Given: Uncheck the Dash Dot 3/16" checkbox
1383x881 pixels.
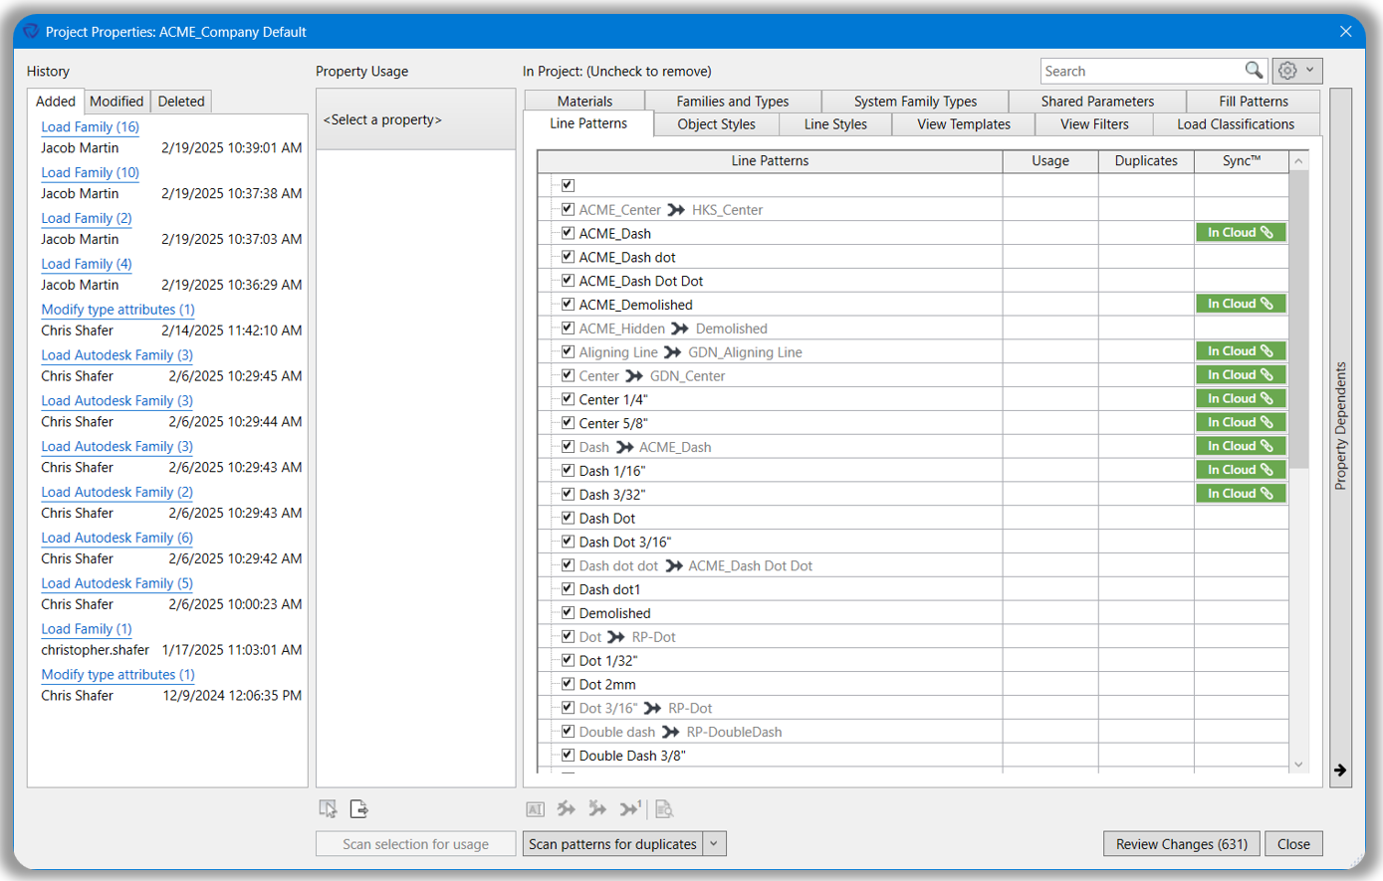Looking at the screenshot, I should (x=568, y=542).
